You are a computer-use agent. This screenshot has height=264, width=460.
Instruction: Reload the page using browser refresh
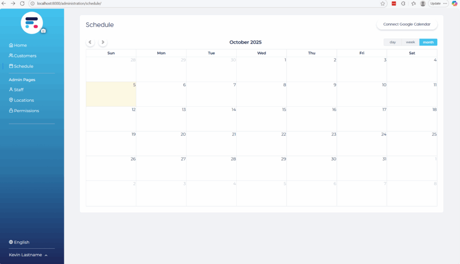point(22,3)
